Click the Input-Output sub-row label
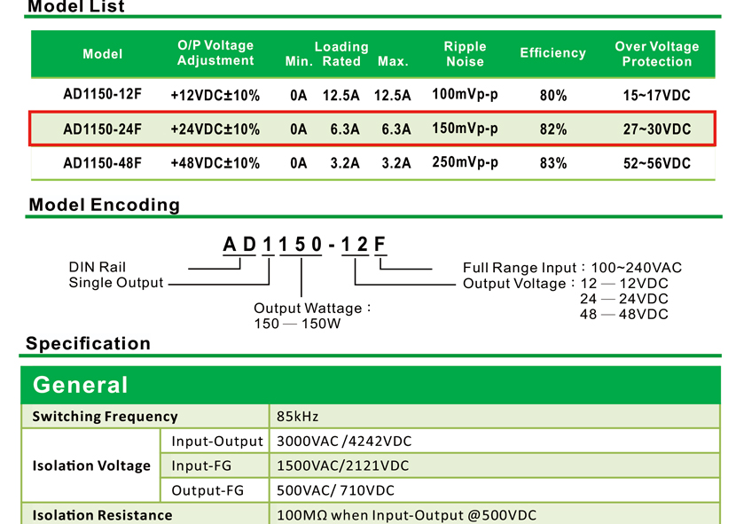This screenshot has height=524, width=736. click(217, 442)
